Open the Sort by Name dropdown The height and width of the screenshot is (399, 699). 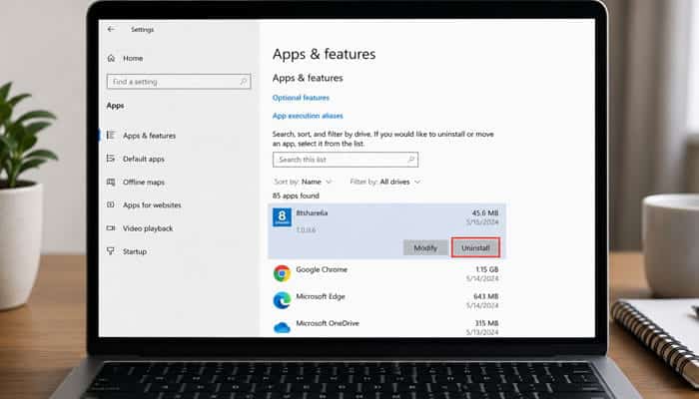(303, 182)
